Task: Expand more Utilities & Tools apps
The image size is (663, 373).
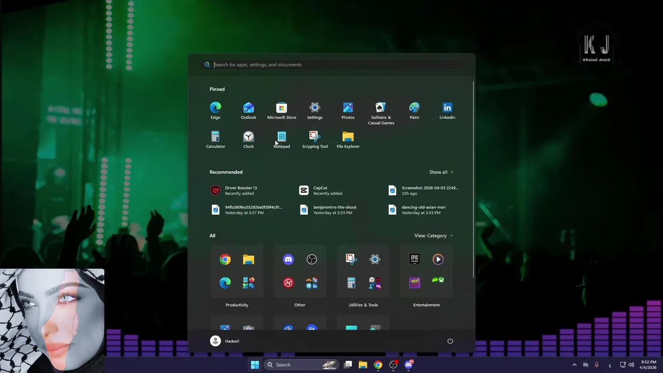Action: (x=375, y=283)
